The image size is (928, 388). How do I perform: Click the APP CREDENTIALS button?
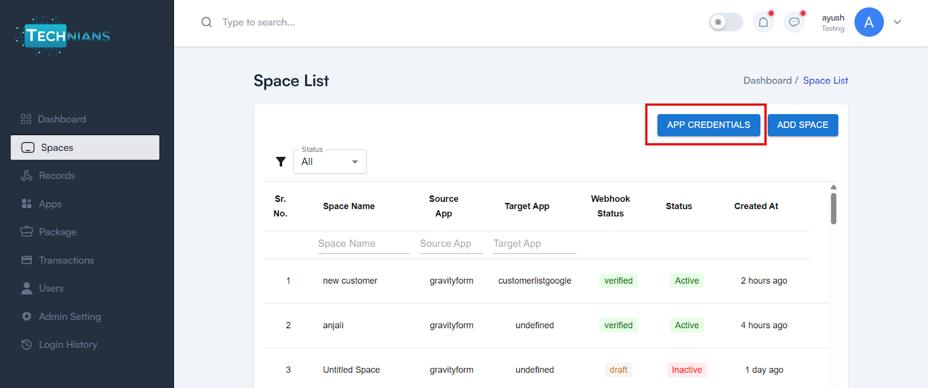pos(708,125)
